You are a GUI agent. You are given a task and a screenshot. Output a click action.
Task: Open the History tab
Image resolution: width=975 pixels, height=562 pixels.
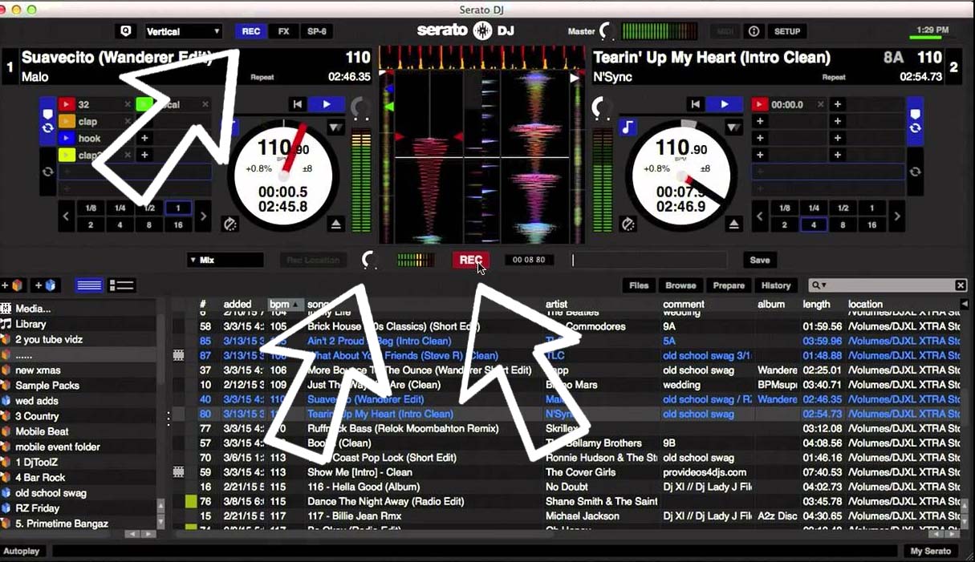click(x=776, y=285)
